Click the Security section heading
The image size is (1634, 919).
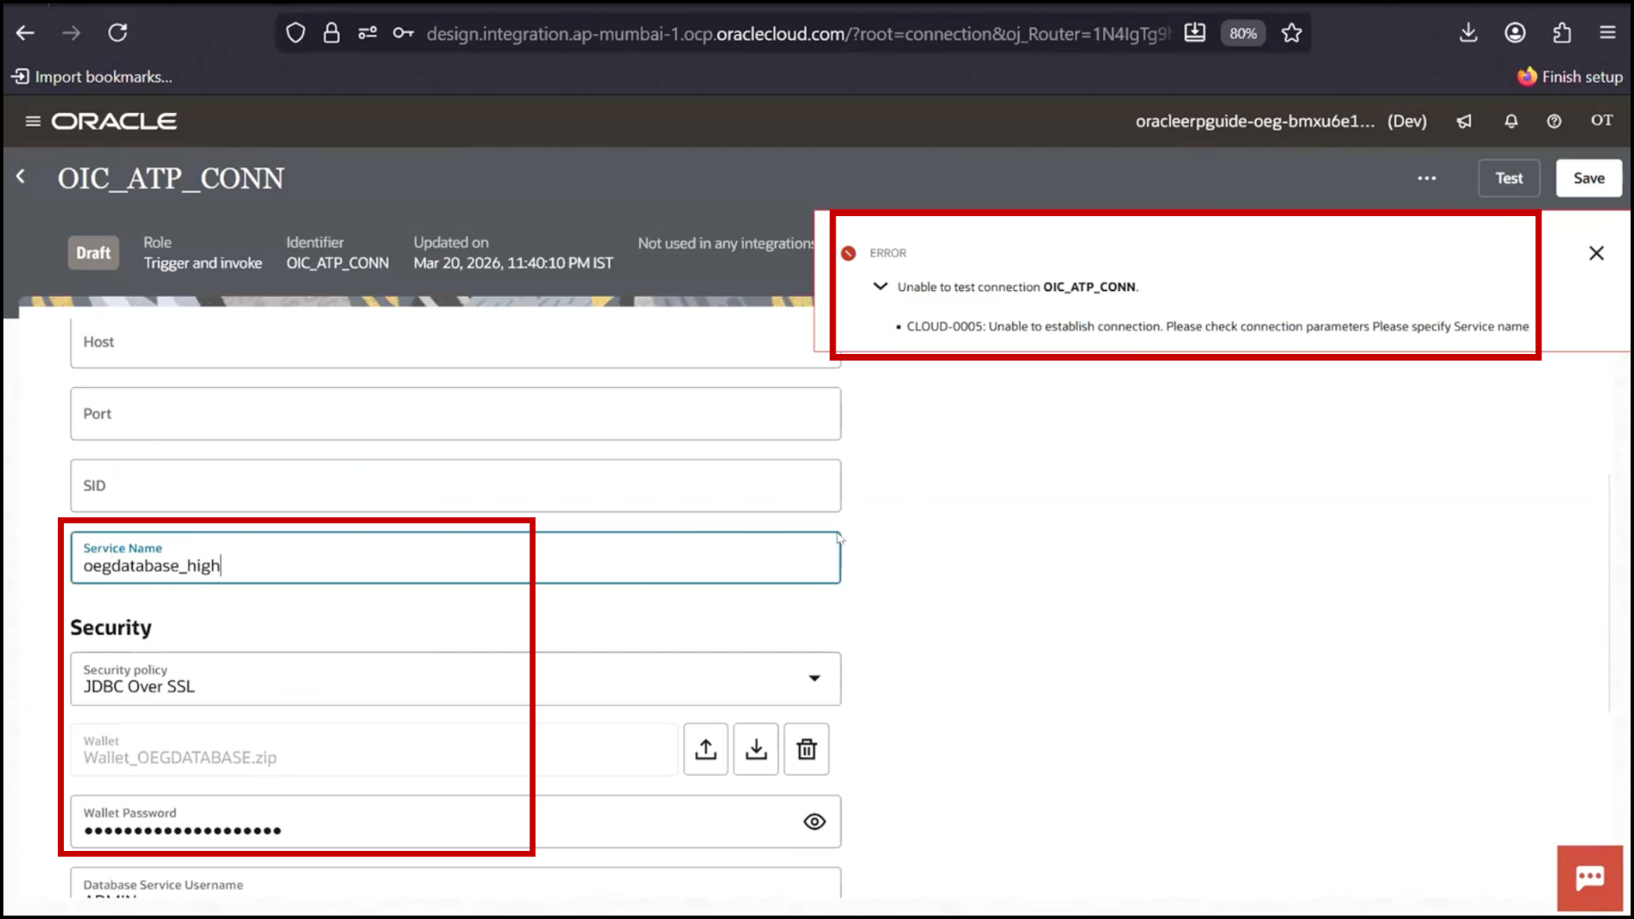coord(111,628)
